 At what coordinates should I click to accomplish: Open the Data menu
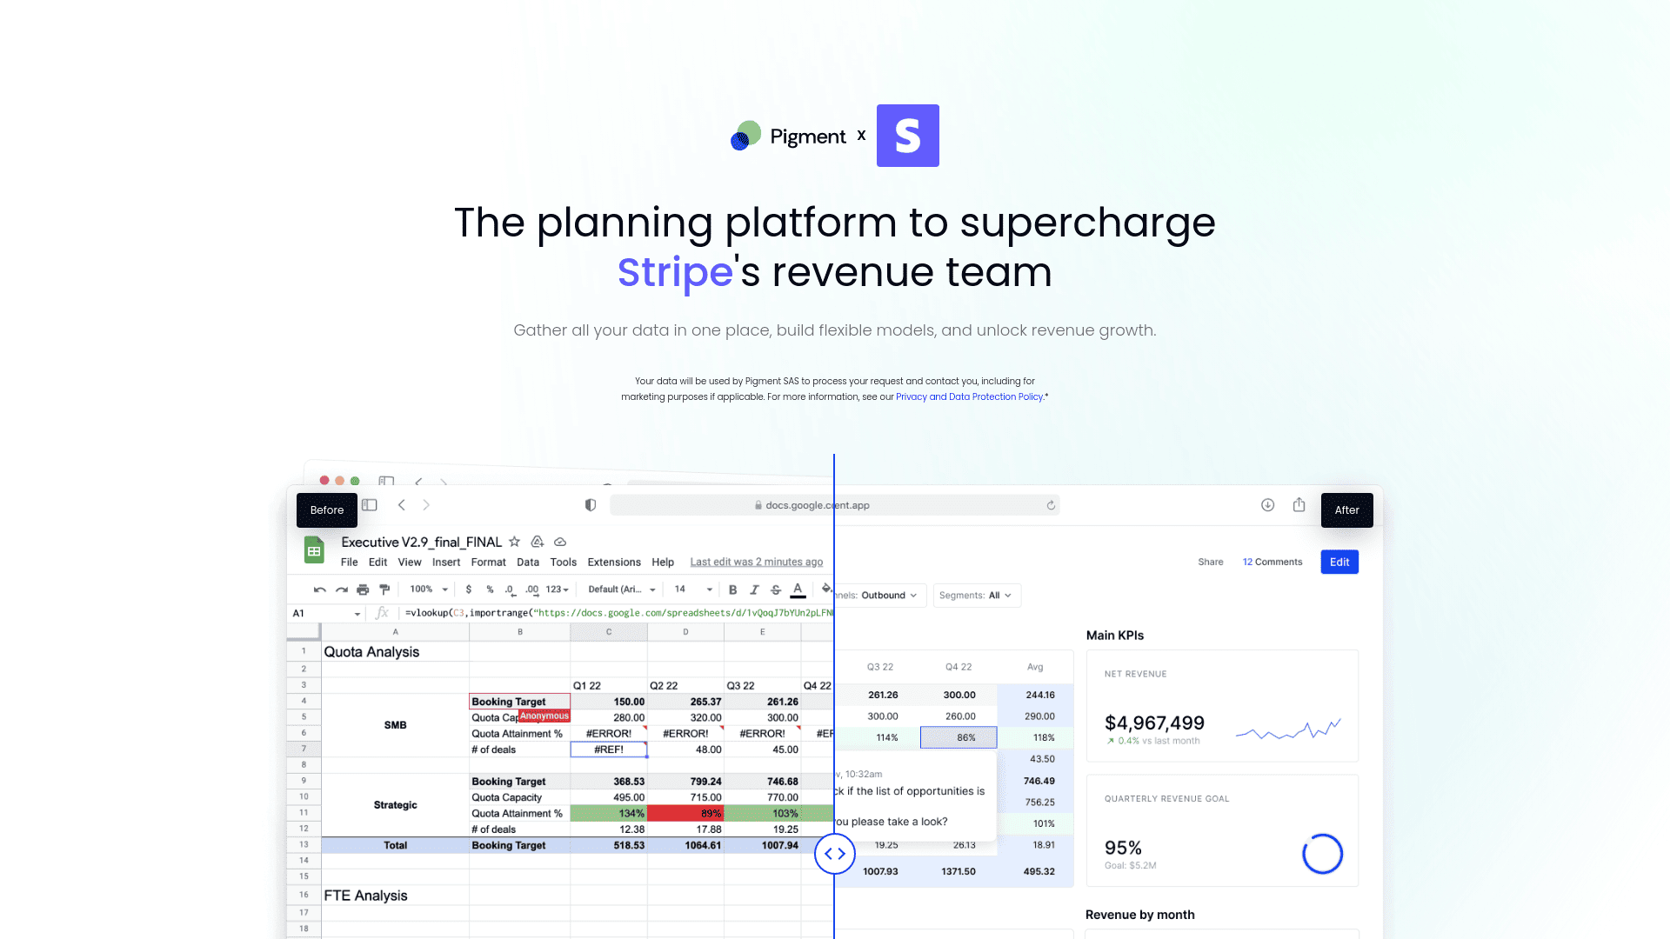tap(528, 563)
